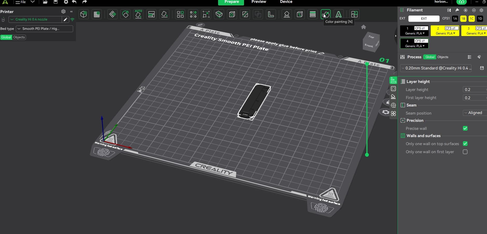Click the Objects button next to Process

[443, 57]
